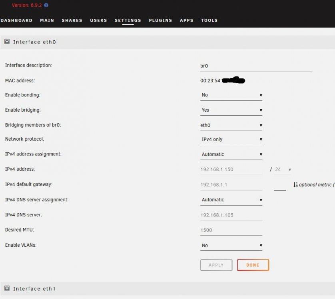Click the Bridging members of br0 label

(33, 125)
